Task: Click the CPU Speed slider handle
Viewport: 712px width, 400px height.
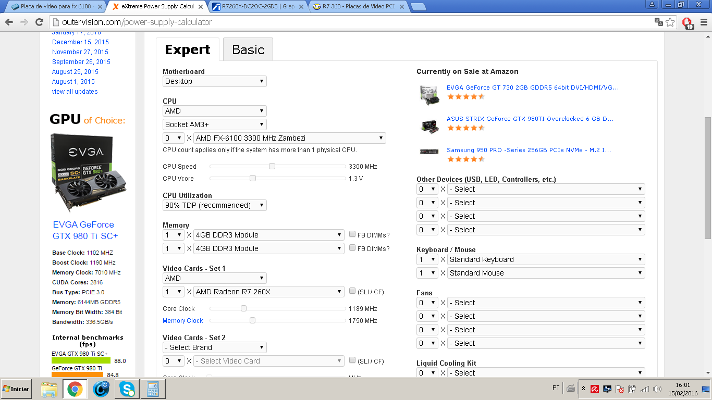Action: point(272,166)
